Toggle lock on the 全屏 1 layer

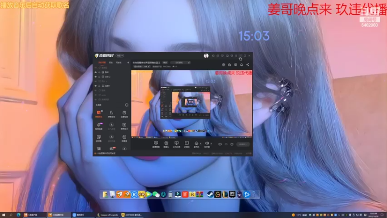tap(100, 86)
